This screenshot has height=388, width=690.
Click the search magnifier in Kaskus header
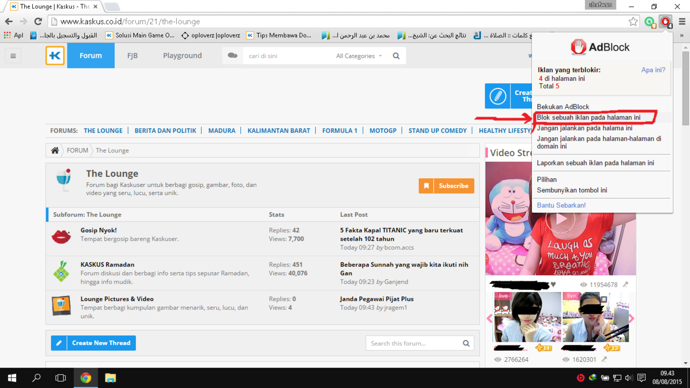[x=396, y=56]
